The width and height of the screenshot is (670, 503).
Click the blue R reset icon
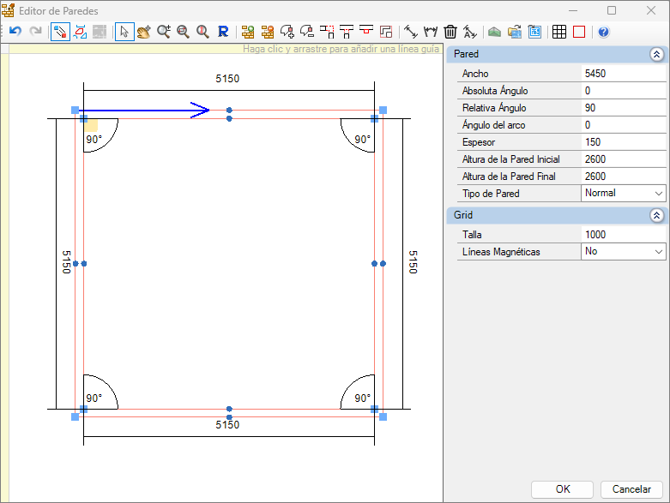coord(223,32)
